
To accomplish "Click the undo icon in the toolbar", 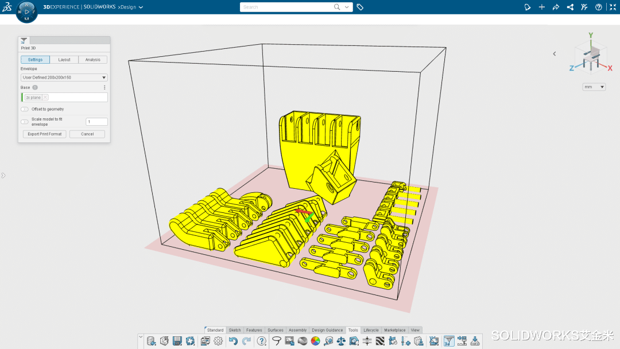I will (234, 340).
